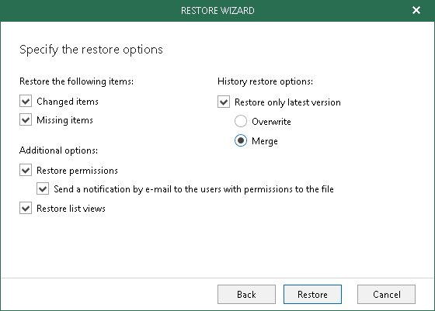The height and width of the screenshot is (311, 435).
Task: Click the 'Restore the following items:' label
Action: 77,81
